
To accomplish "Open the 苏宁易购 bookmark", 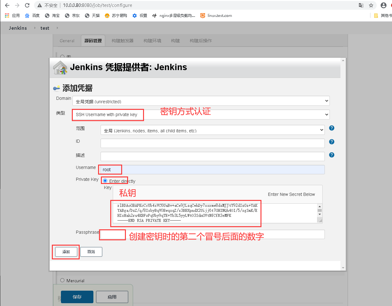I will click(x=116, y=16).
